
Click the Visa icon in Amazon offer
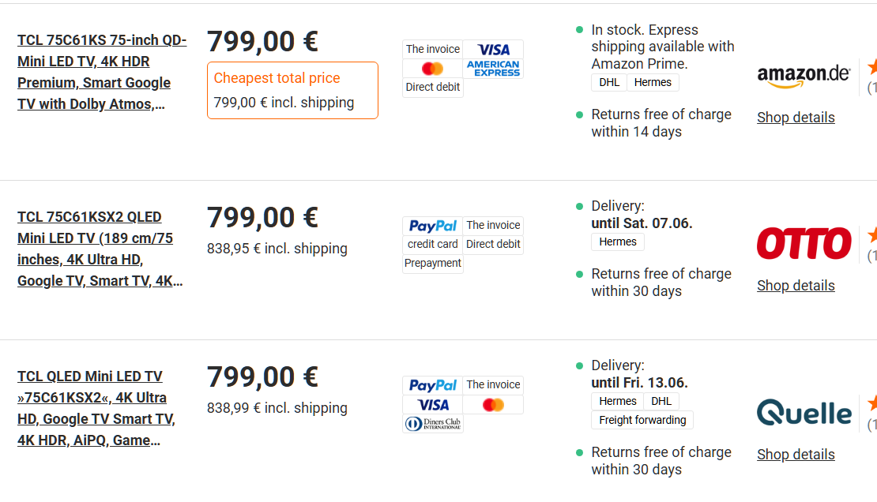(x=493, y=49)
